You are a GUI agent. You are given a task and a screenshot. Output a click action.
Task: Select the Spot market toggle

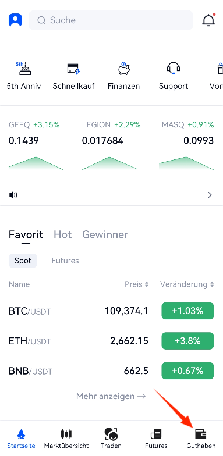23,261
